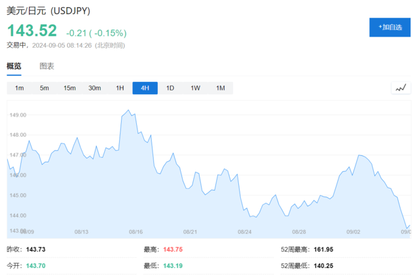Click the current price 143.52

click(x=32, y=31)
